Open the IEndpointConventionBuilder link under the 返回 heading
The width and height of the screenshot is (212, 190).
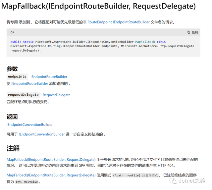click(x=29, y=125)
